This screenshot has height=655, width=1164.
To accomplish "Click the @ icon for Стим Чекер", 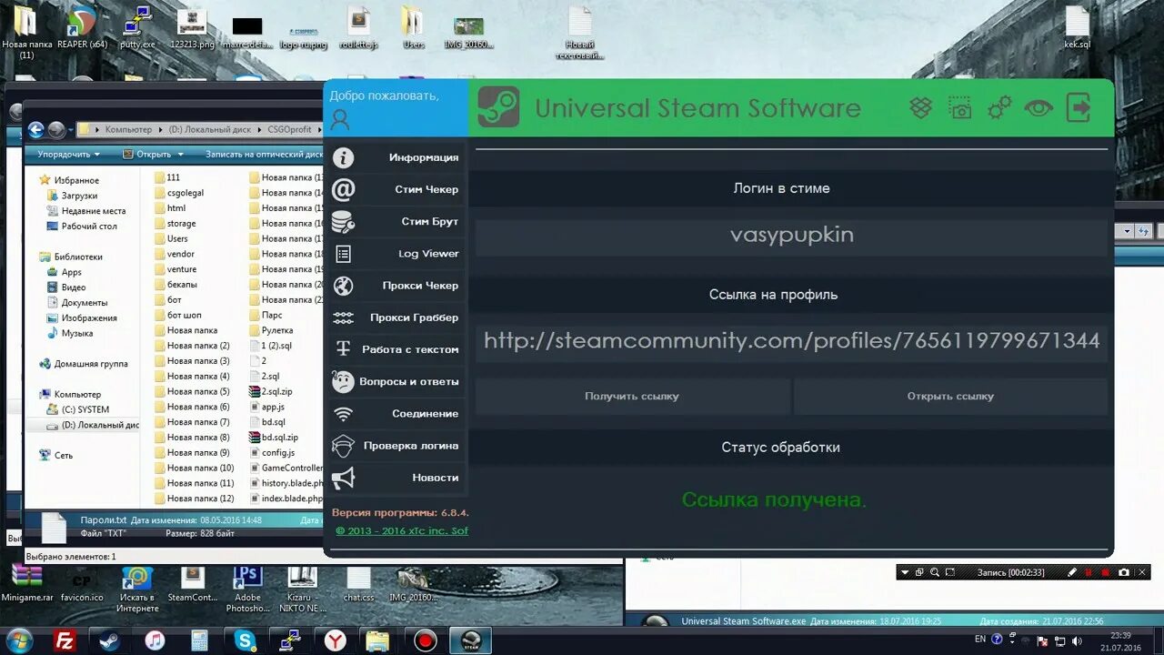I will coord(343,189).
